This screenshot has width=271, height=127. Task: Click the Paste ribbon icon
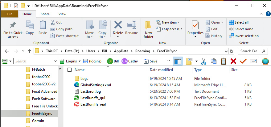point(43,25)
